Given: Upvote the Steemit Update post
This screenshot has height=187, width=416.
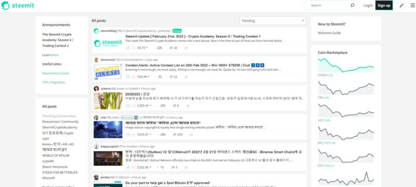Looking at the screenshot, I should pyautogui.click(x=128, y=48).
